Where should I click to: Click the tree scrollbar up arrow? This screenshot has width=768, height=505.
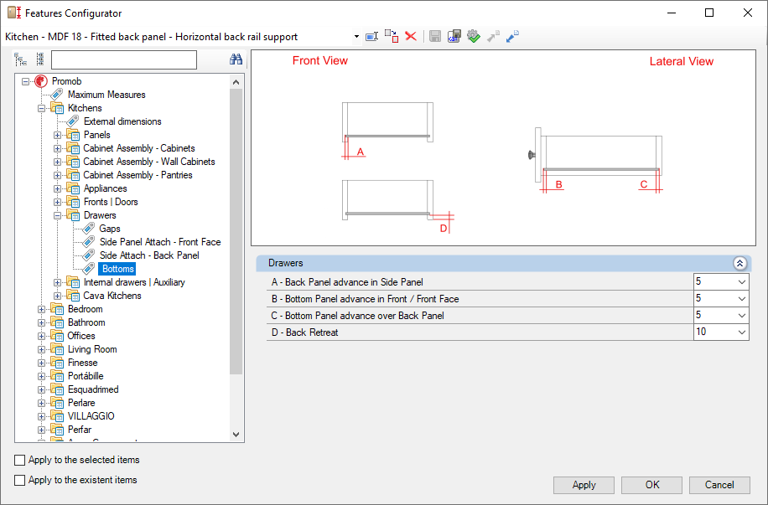(236, 82)
